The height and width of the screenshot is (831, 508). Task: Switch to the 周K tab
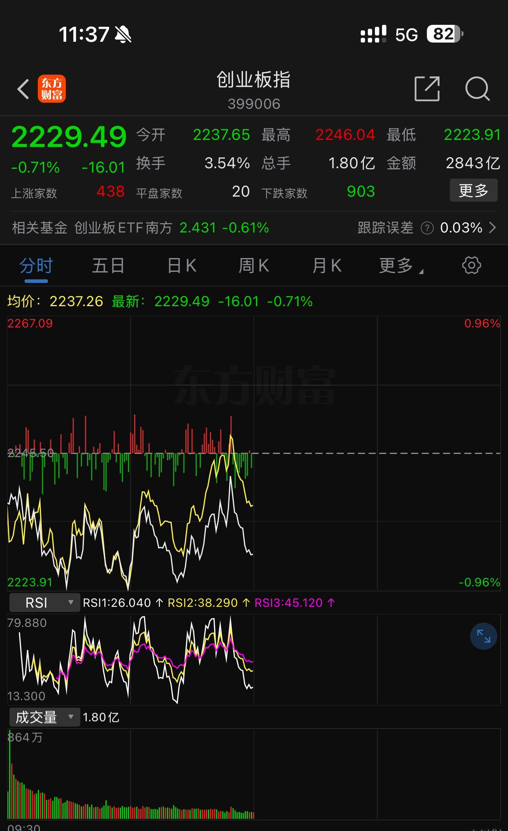[x=254, y=266]
